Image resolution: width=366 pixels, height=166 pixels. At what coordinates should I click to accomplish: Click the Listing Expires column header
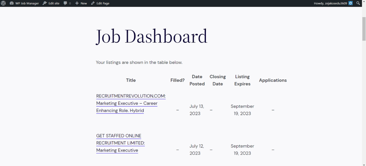243,80
